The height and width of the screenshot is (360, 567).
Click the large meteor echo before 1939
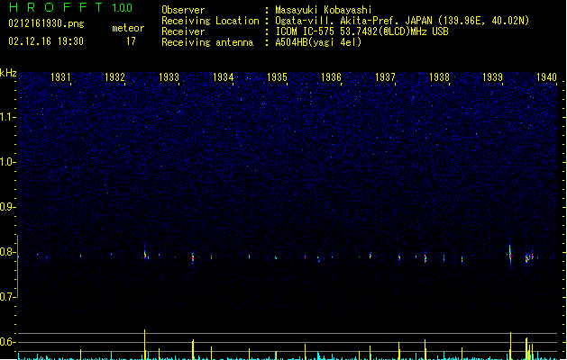(510, 254)
